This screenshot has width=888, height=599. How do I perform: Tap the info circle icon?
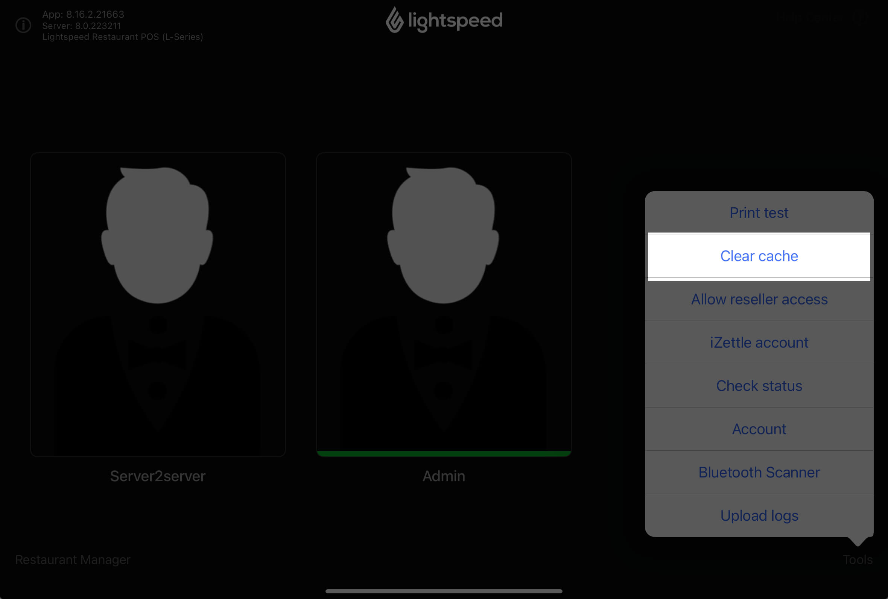[23, 25]
